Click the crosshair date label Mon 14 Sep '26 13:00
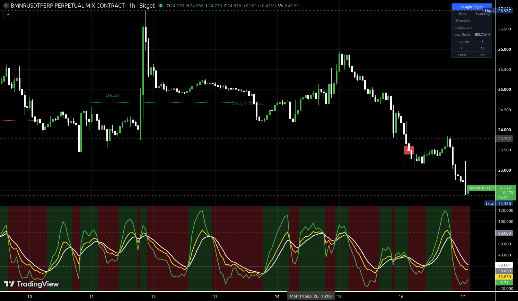The height and width of the screenshot is (301, 518). (311, 296)
